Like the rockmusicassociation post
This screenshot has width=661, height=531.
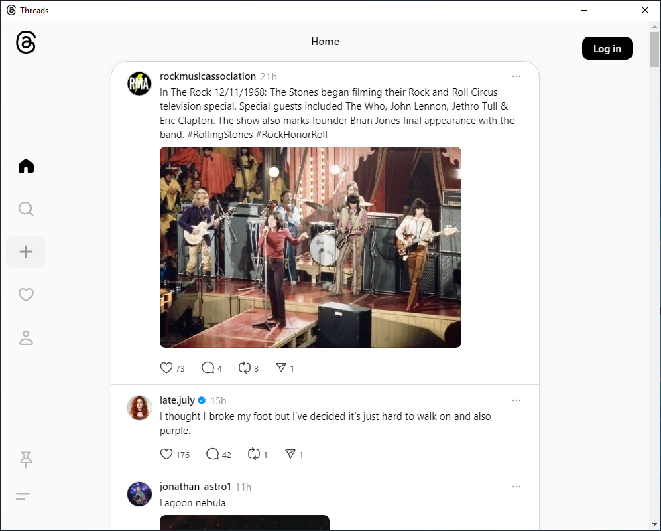click(165, 368)
